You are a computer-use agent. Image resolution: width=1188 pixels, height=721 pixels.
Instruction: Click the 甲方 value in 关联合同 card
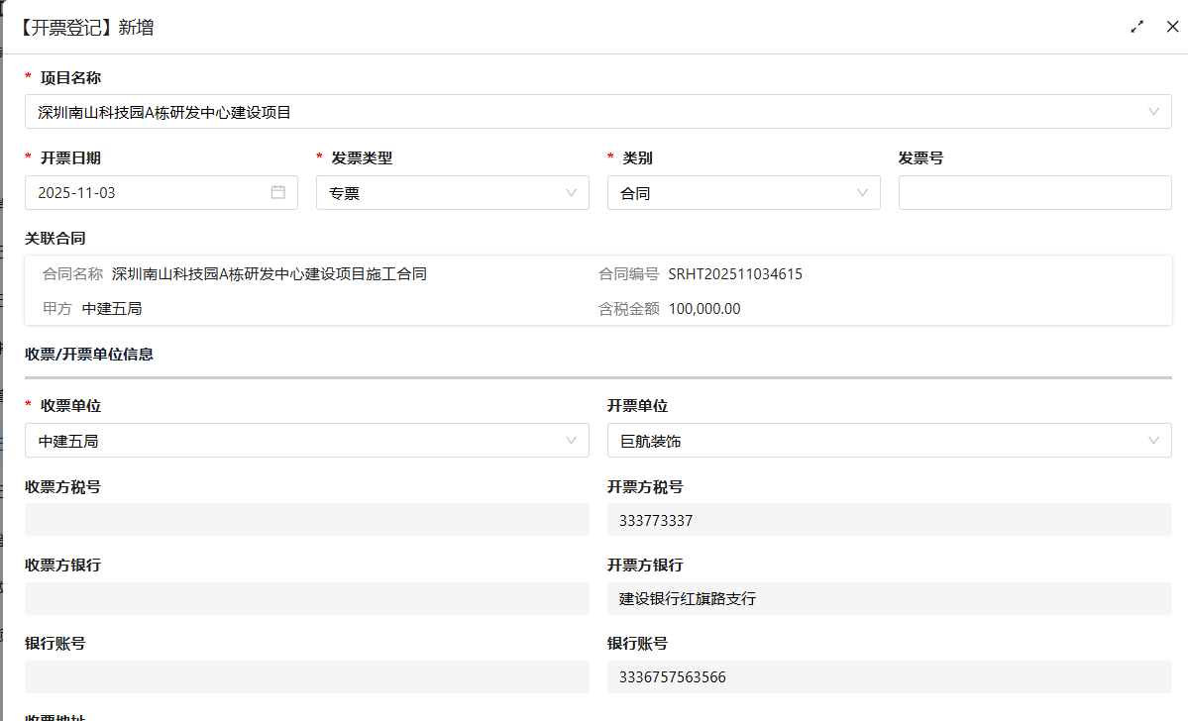pyautogui.click(x=112, y=309)
